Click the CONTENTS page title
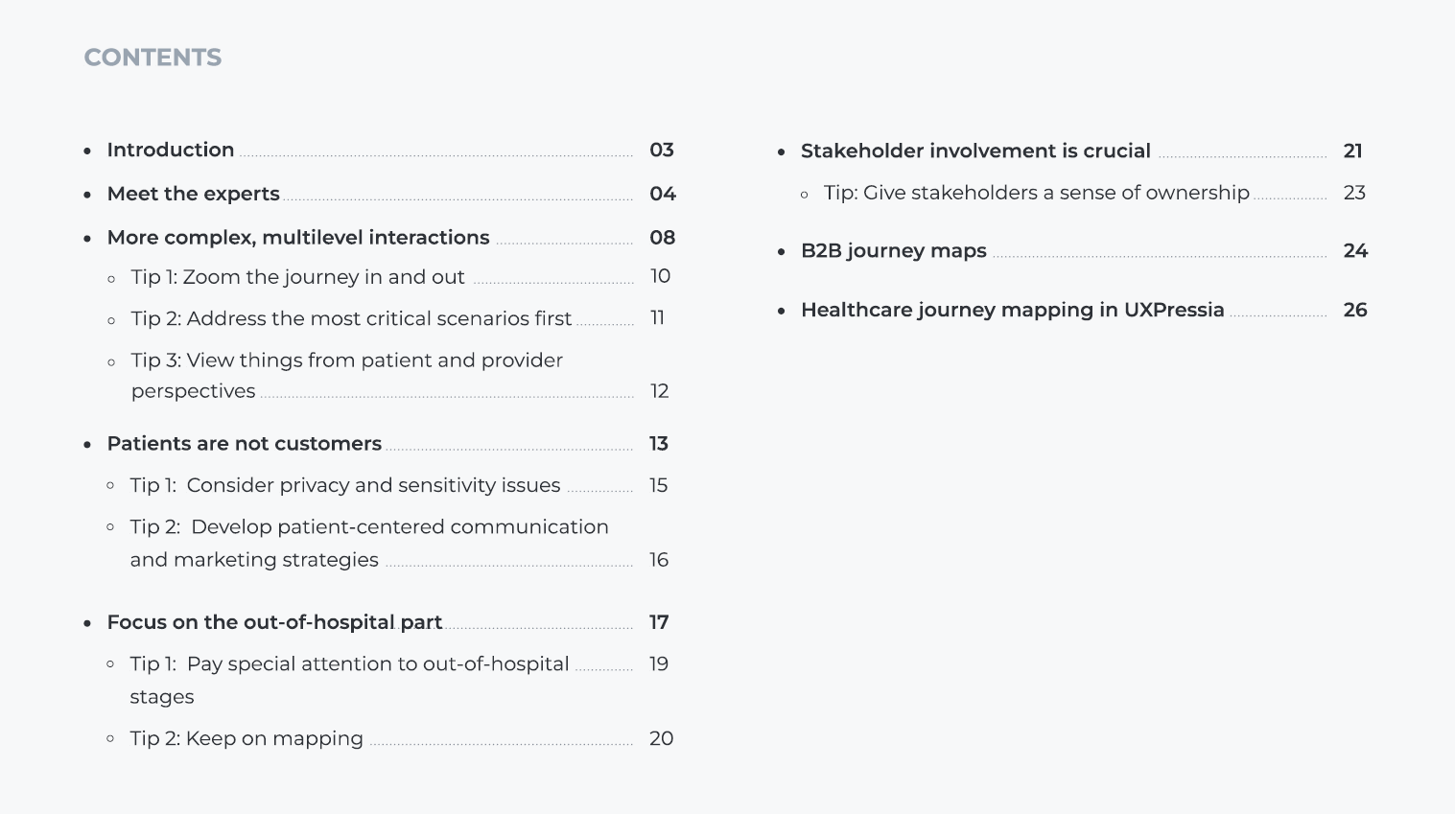This screenshot has width=1455, height=814. pos(153,58)
